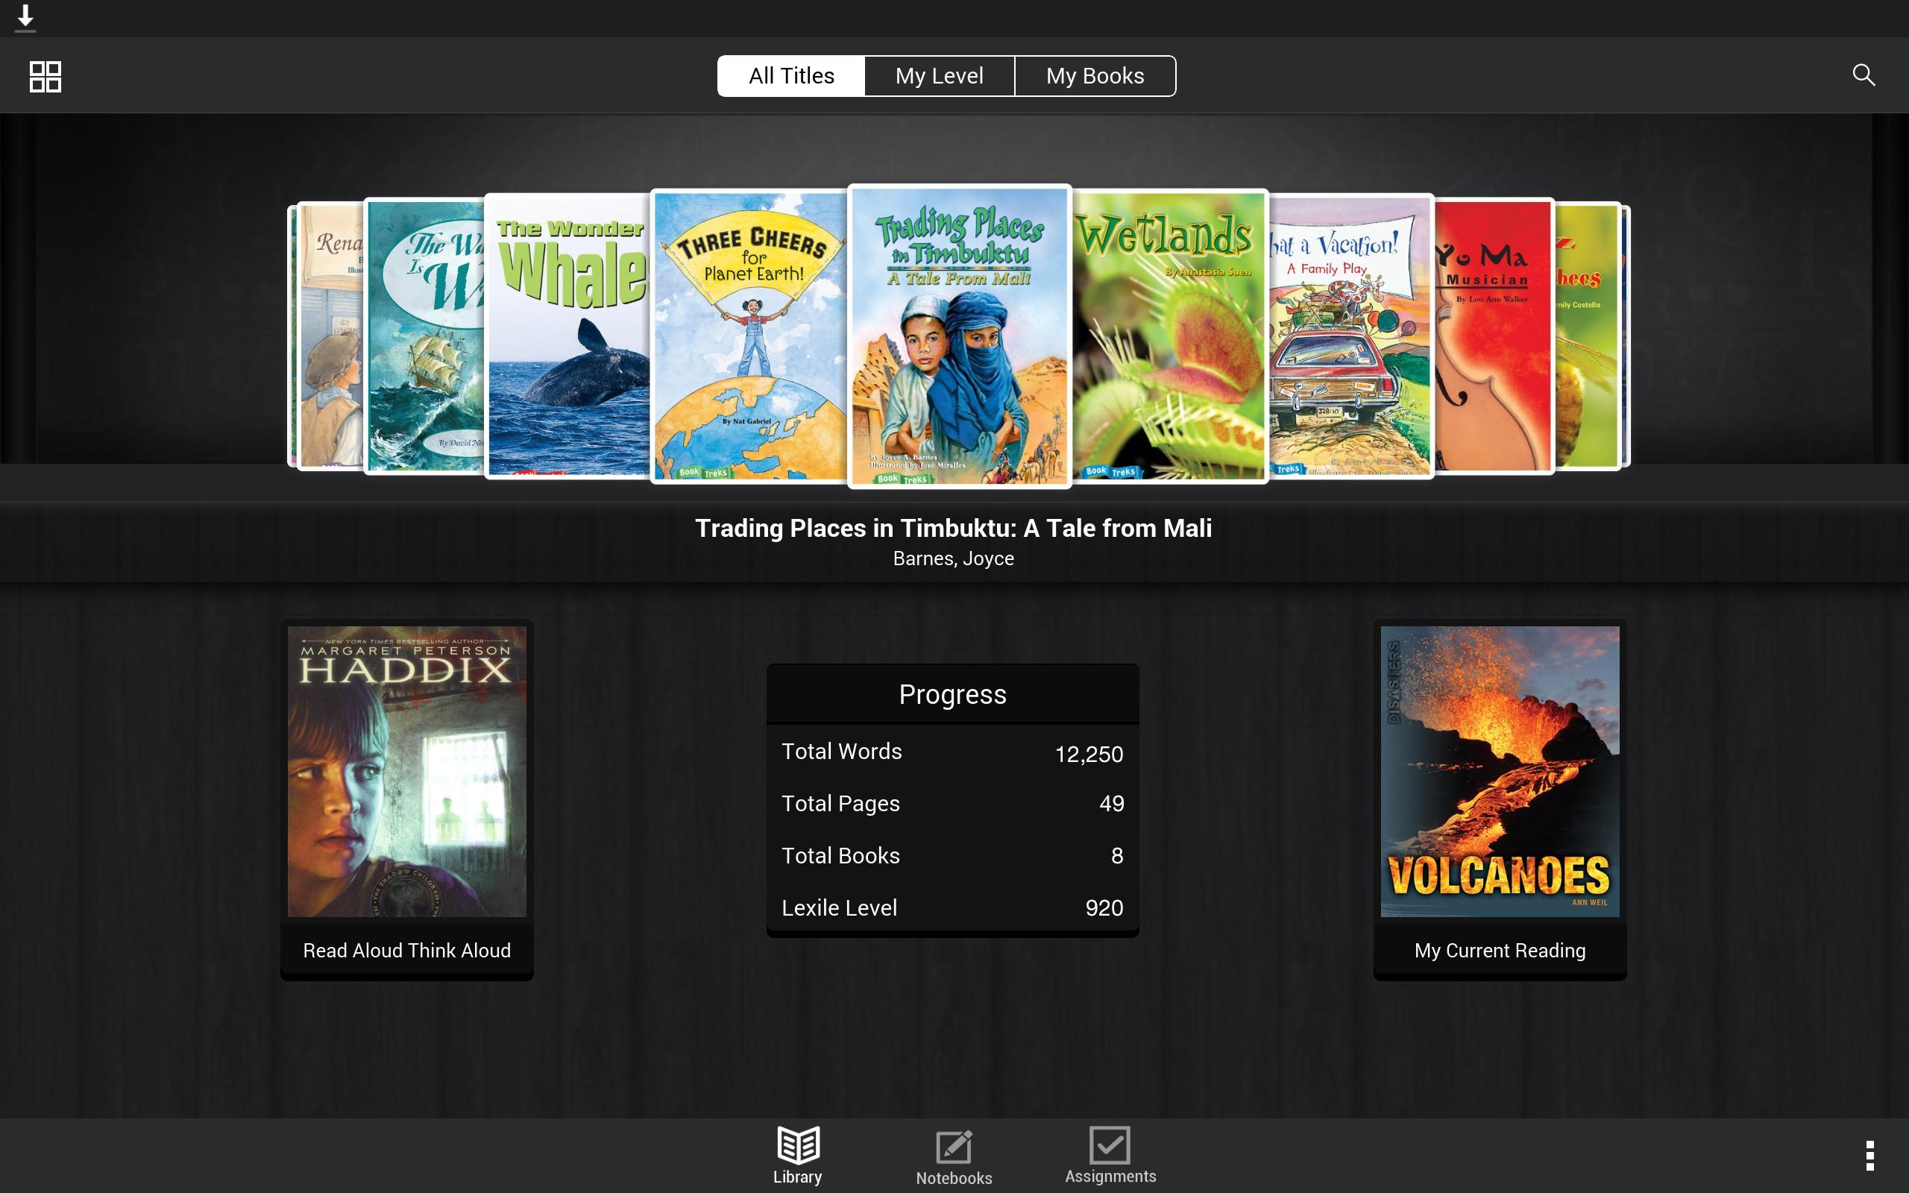
Task: Open the Library section
Action: click(796, 1155)
